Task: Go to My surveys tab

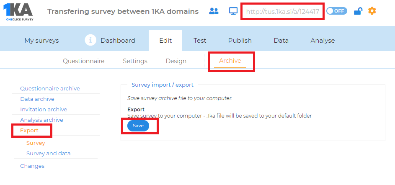Action: (41, 41)
